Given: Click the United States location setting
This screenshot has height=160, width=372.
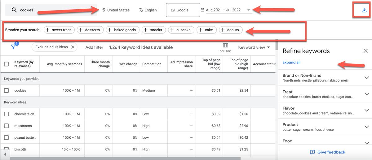Looking at the screenshot, I should (x=116, y=10).
